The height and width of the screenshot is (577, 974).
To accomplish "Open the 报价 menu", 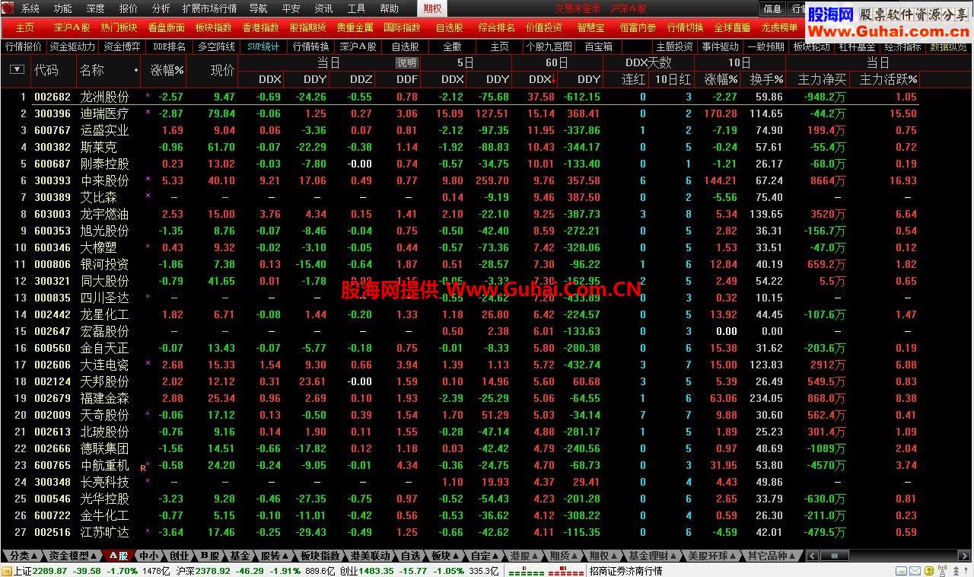I will coord(129,9).
